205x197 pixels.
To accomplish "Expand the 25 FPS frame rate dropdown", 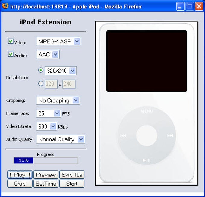I will [x=49, y=113].
